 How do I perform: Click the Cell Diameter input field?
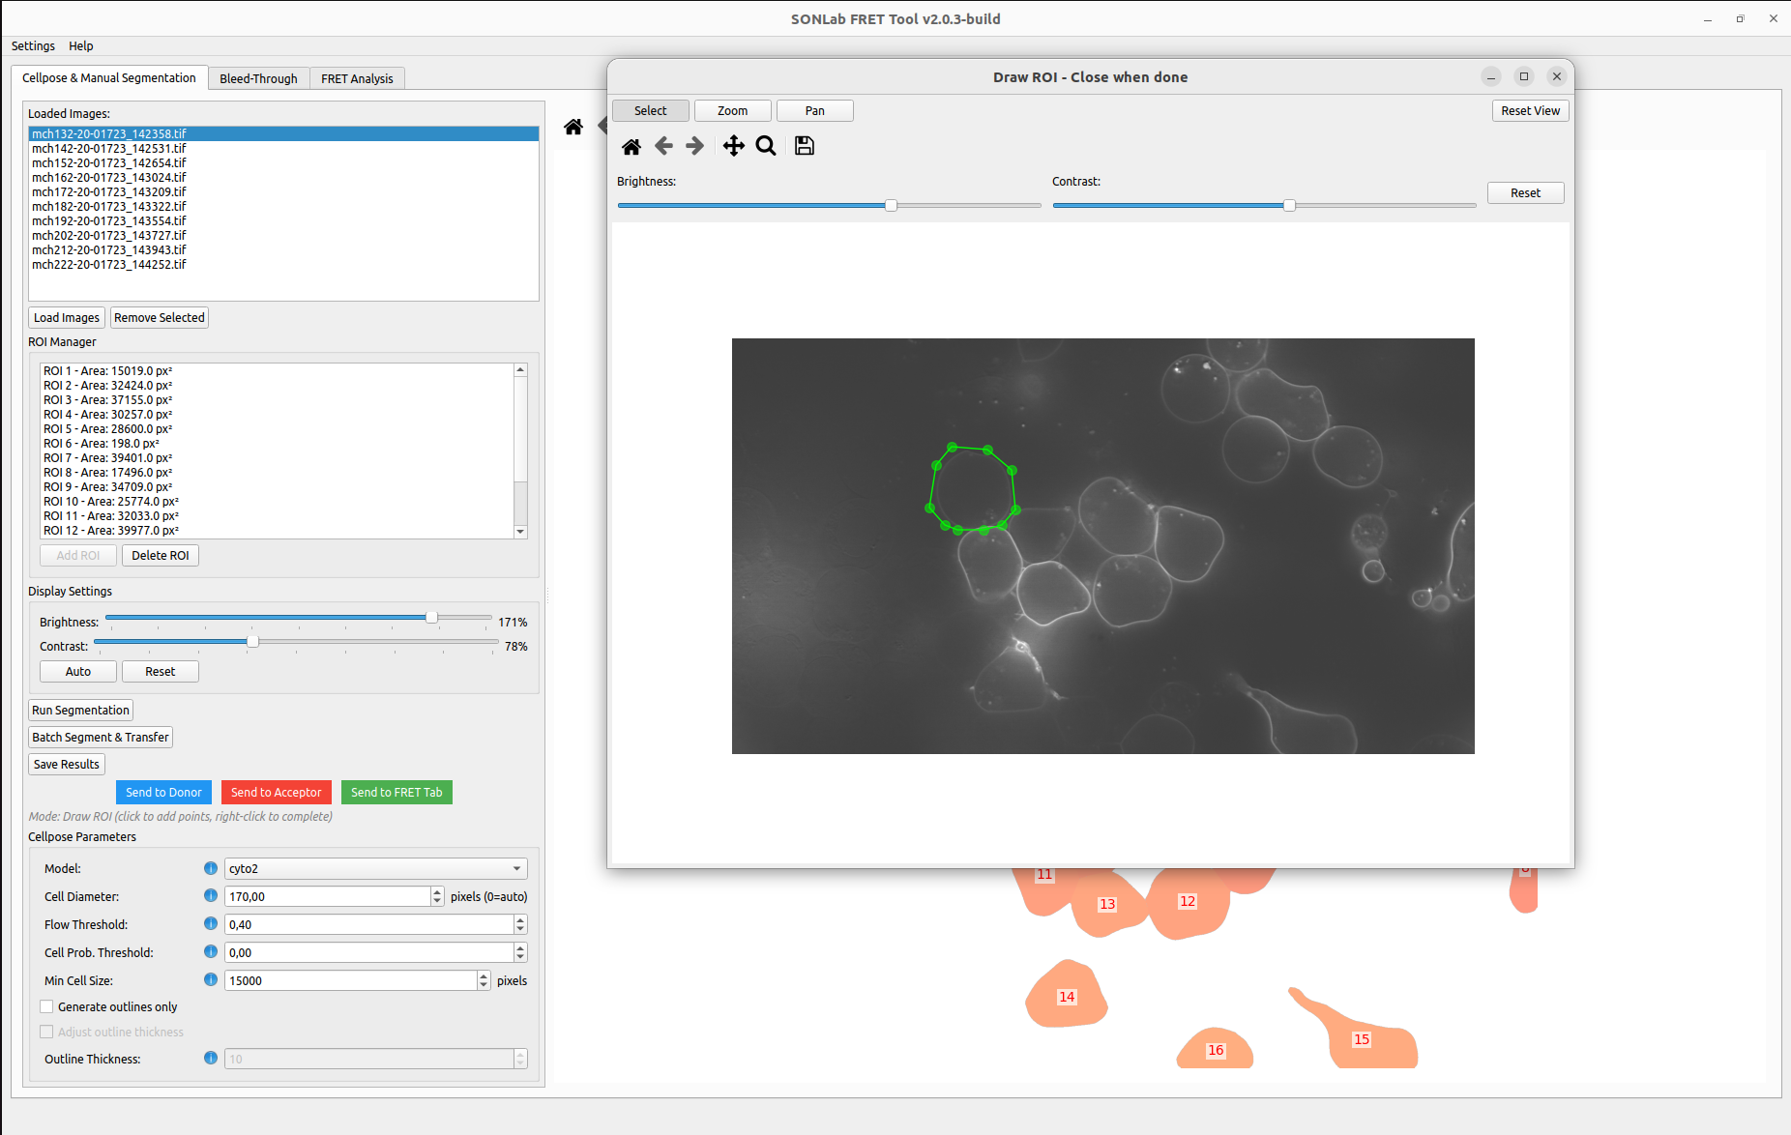328,896
